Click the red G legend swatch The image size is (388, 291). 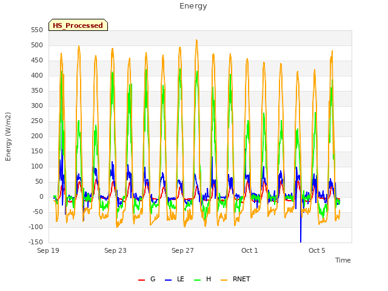[141, 280]
